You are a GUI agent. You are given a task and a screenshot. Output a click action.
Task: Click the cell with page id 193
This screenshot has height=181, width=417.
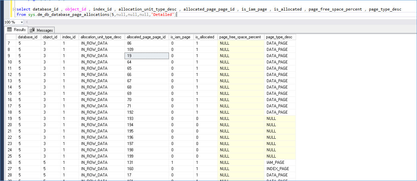pos(147,119)
